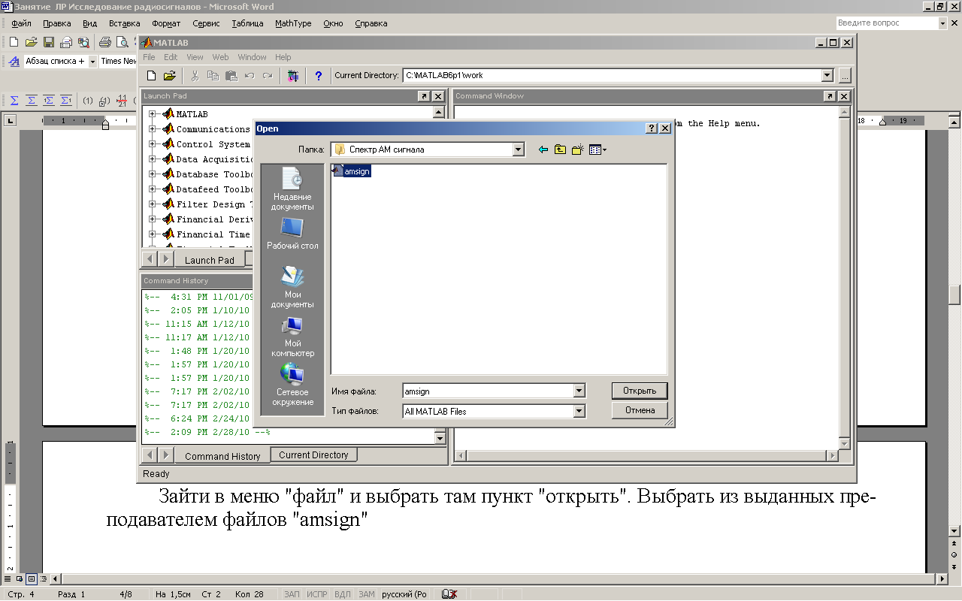Click Word's New document toolbar icon
The image size is (962, 601).
coord(14,42)
